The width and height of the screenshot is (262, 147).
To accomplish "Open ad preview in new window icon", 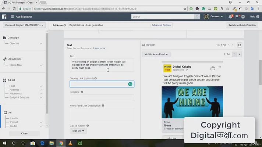I will coord(240,45).
